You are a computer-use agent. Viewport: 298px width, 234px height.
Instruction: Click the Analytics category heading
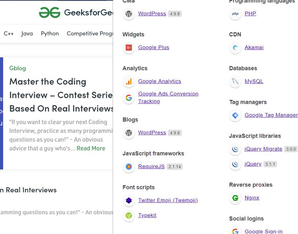[135, 68]
